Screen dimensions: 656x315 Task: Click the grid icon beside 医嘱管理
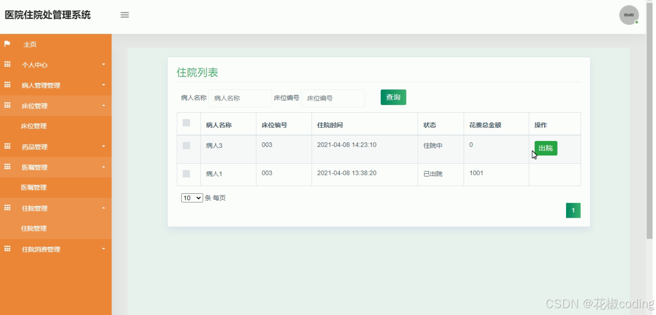point(6,167)
